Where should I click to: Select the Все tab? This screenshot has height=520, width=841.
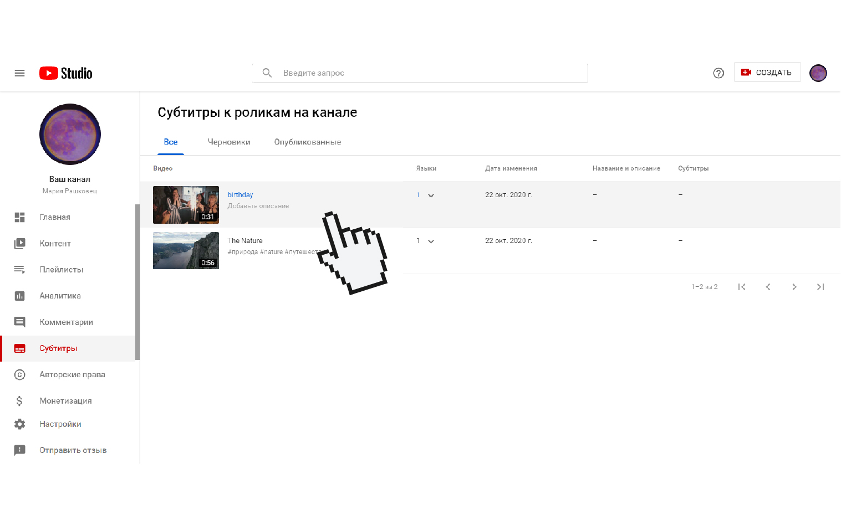(171, 142)
